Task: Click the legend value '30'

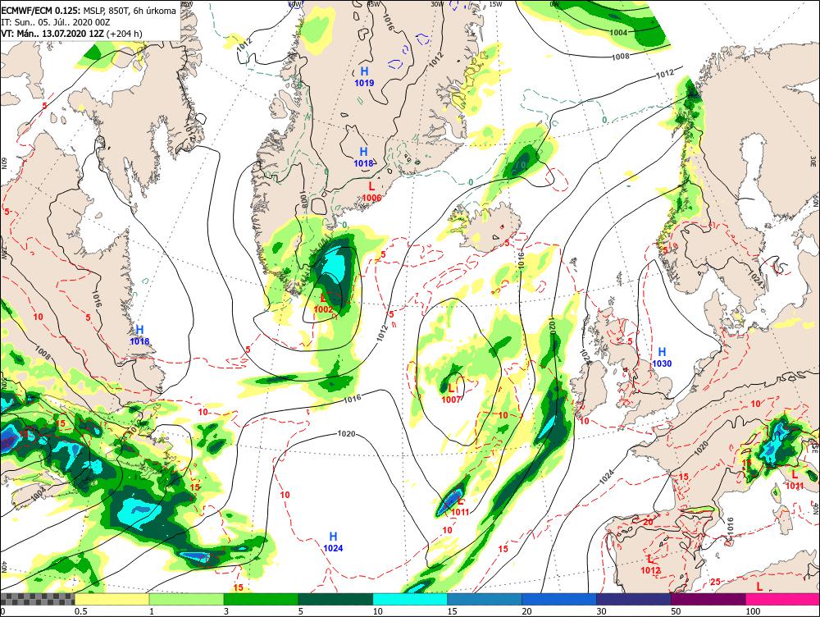Action: point(601,611)
